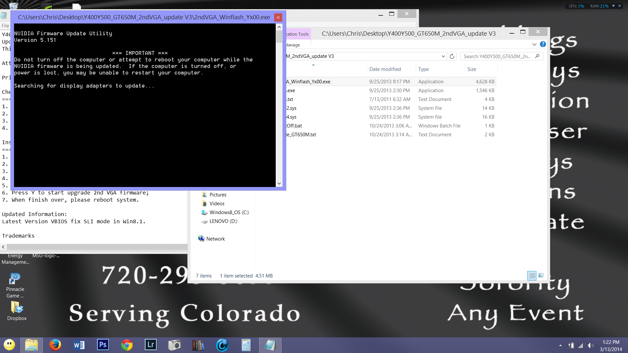The image size is (628, 353).
Task: Click the CPU/RAM widget pop-out arrow
Action: (619, 6)
